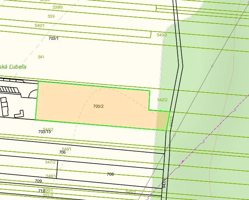The width and height of the screenshot is (249, 200).
Task: Select parcel label 538/6
Action: 58,7
